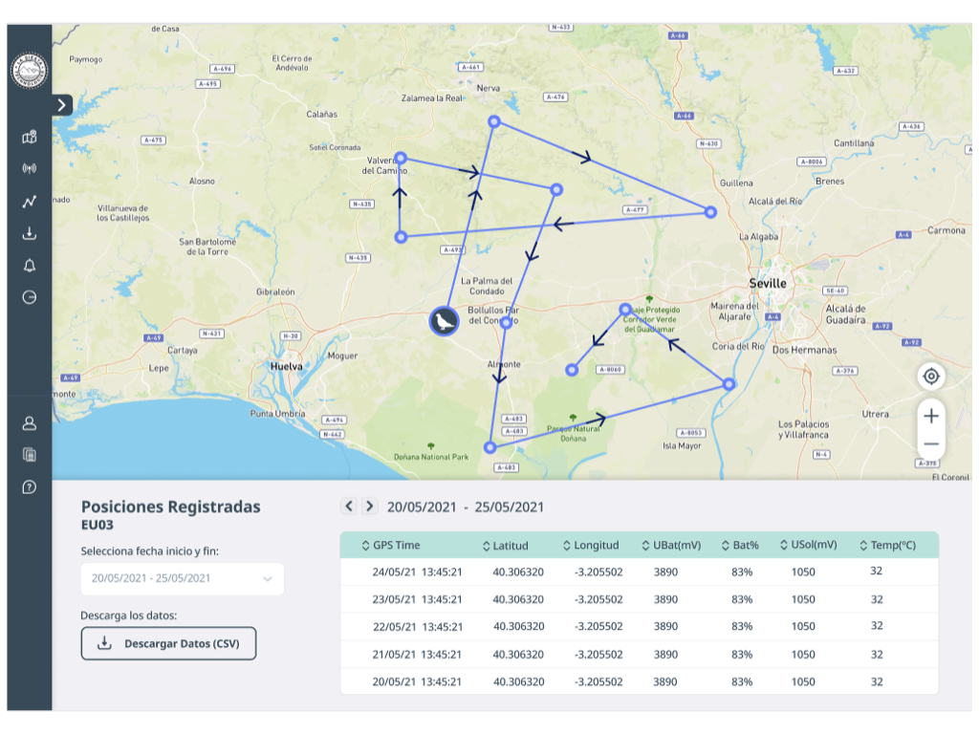Click the signal broadcast sidebar icon

29,169
